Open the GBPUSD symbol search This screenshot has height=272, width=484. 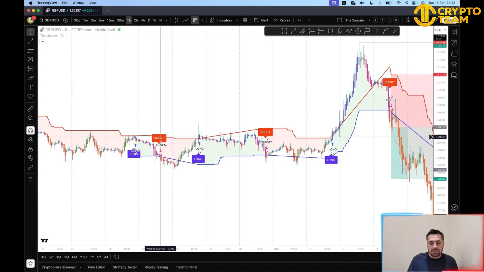tap(49, 20)
